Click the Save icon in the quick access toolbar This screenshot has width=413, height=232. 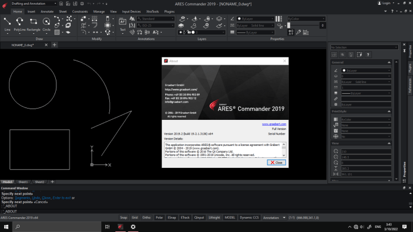coord(75,4)
